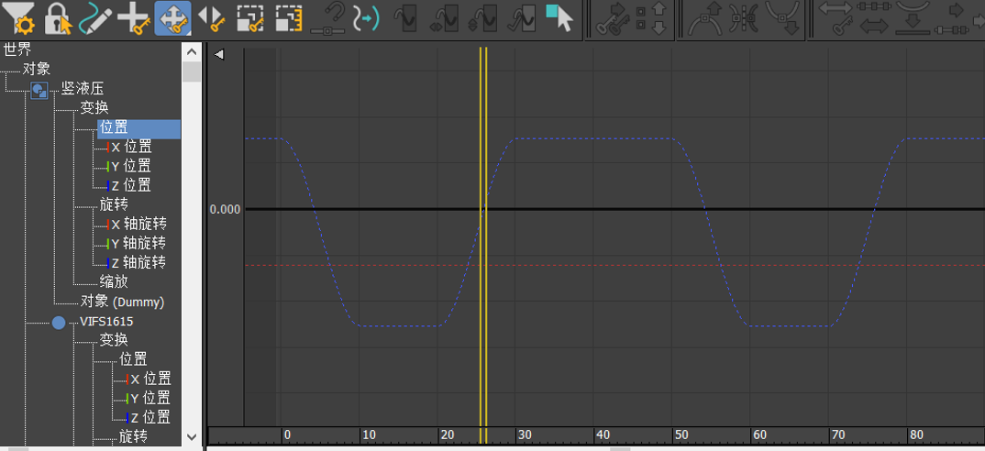The image size is (985, 451).
Task: Open the Filters tool in toolbar
Action: coord(18,18)
